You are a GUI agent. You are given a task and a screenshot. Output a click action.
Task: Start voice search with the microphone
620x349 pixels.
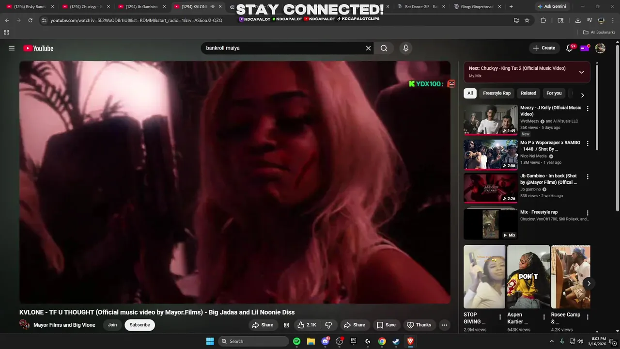(x=406, y=48)
